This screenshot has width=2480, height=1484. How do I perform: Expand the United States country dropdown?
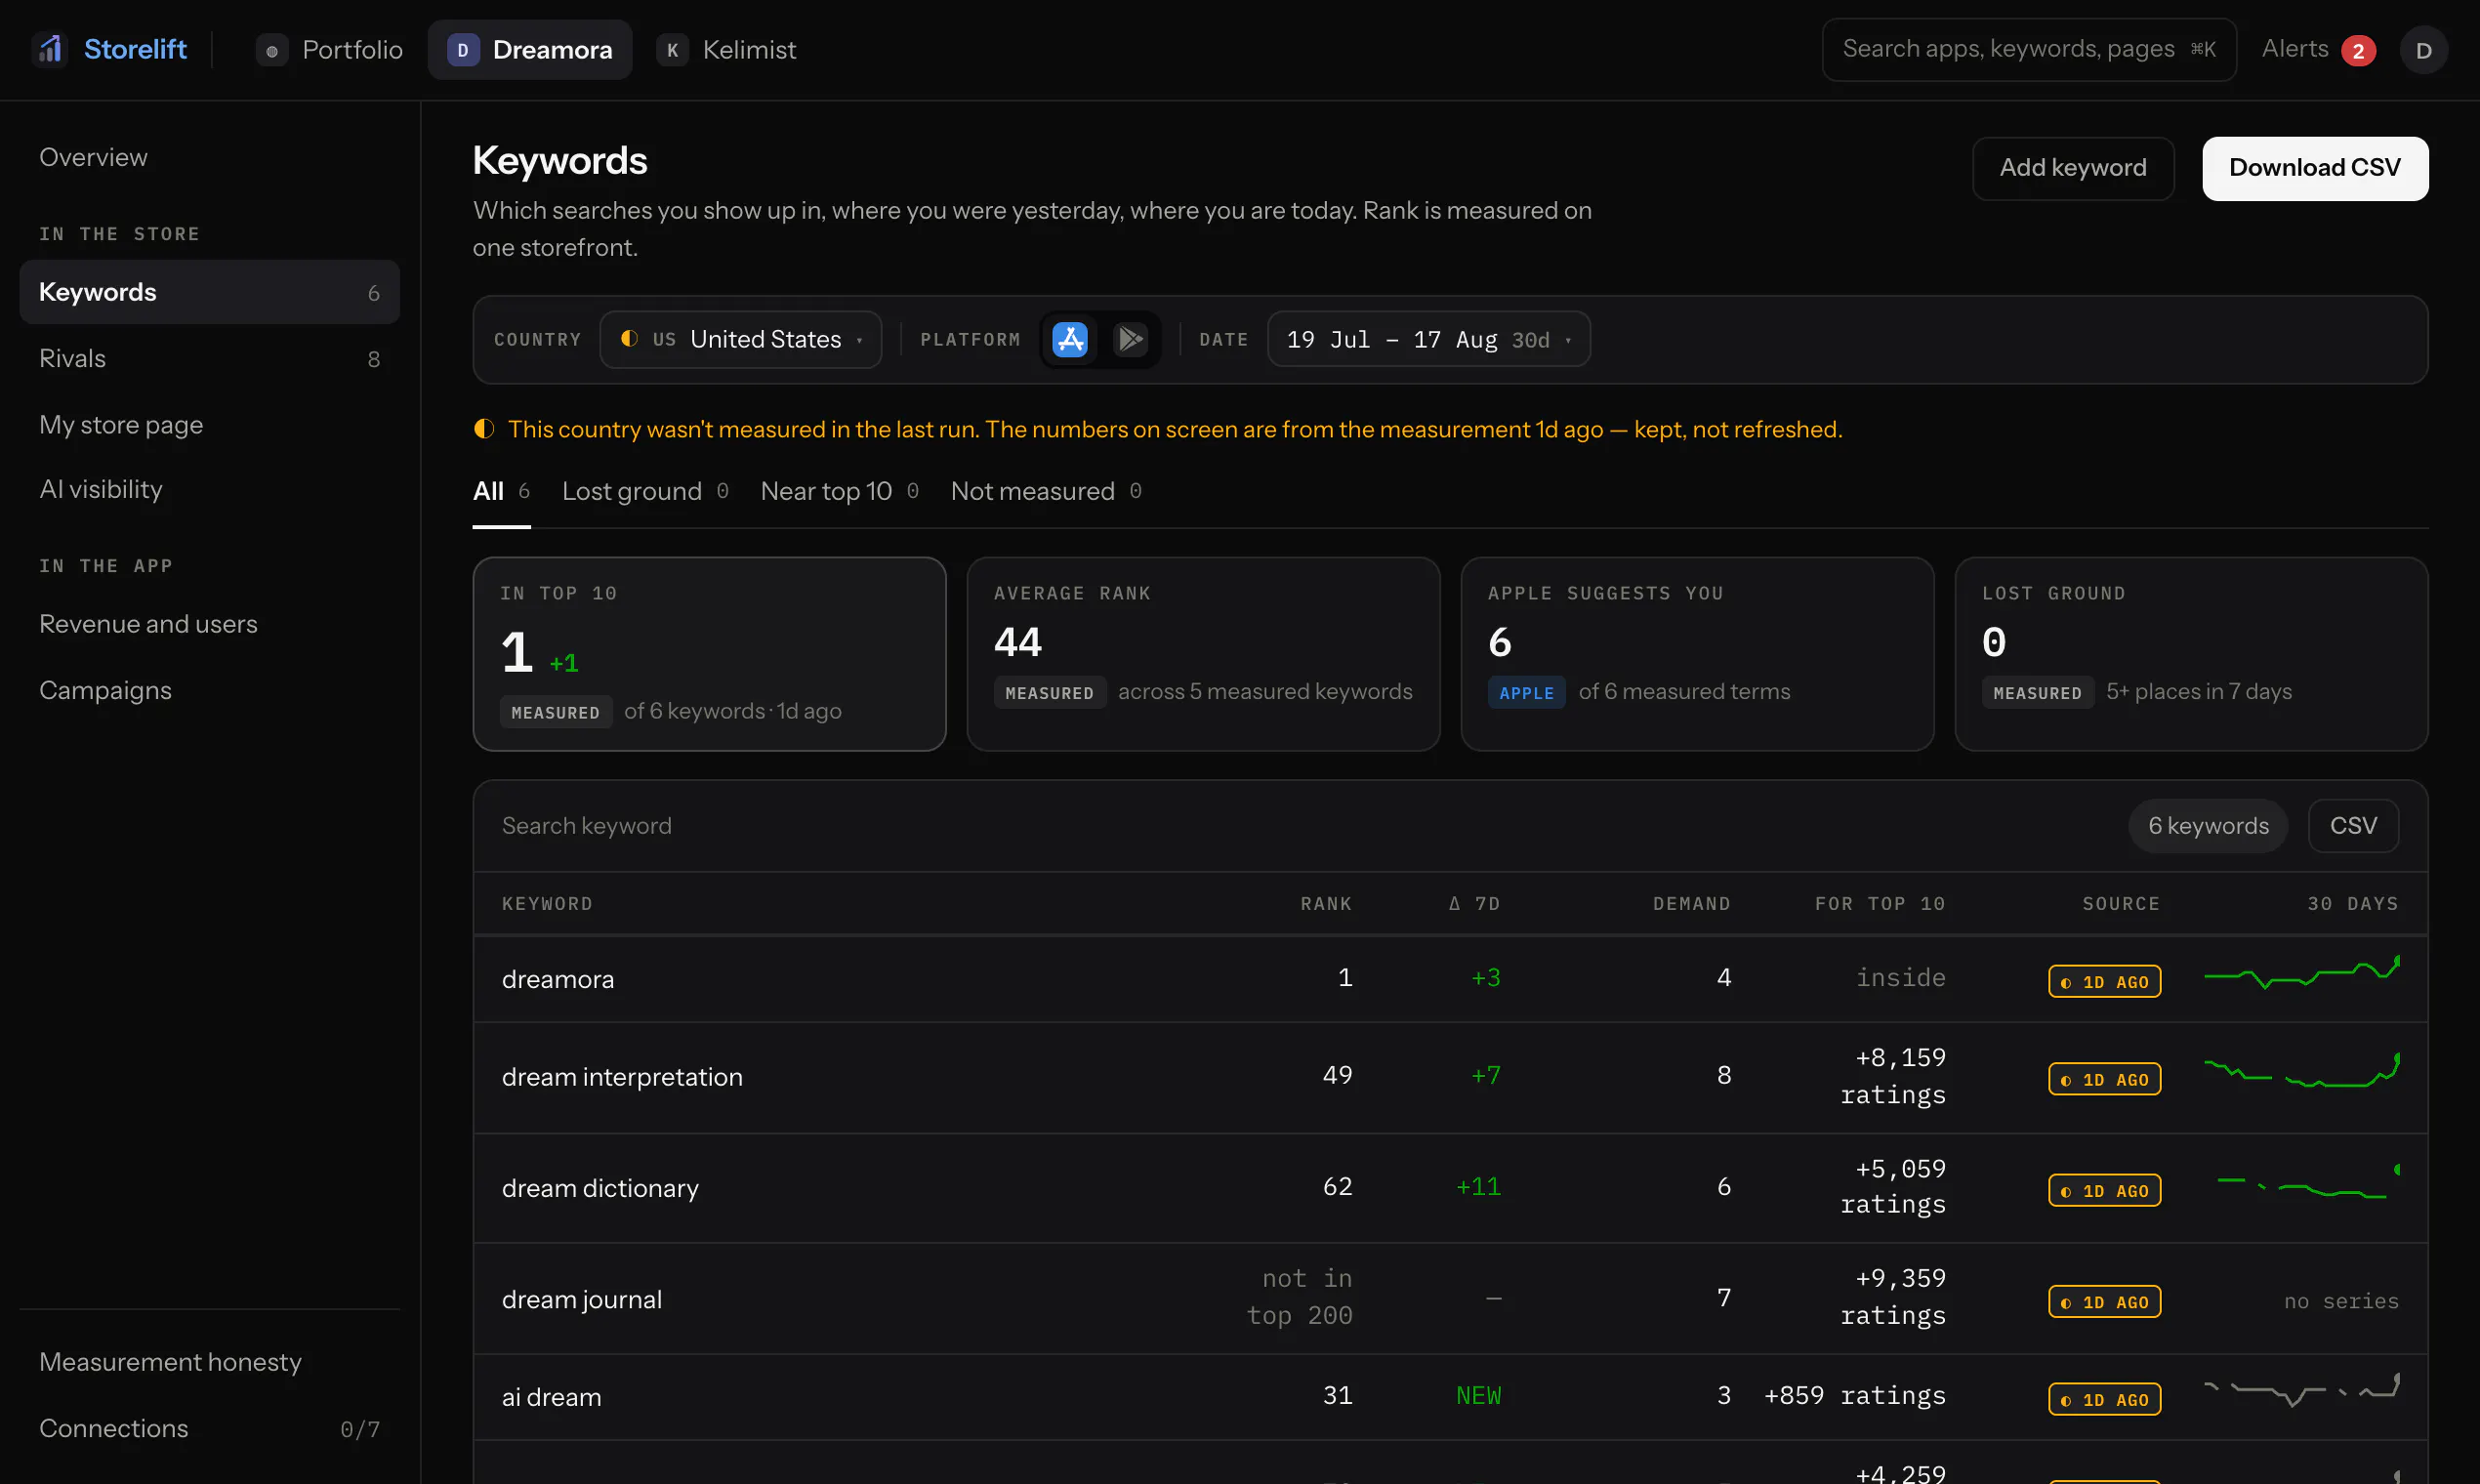click(x=740, y=340)
